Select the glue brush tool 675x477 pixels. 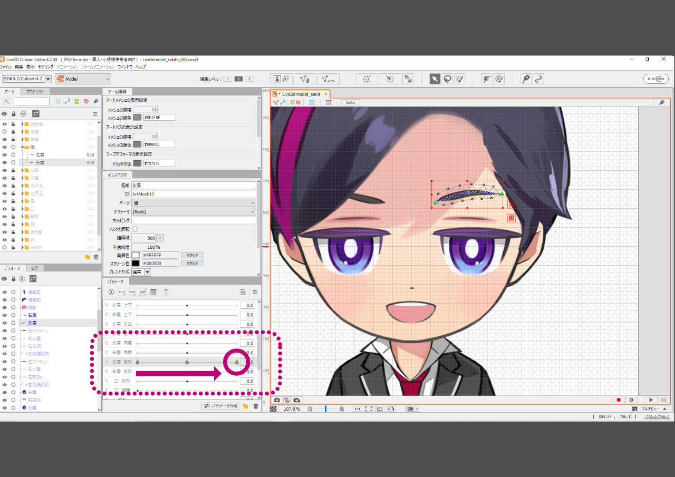pos(499,79)
